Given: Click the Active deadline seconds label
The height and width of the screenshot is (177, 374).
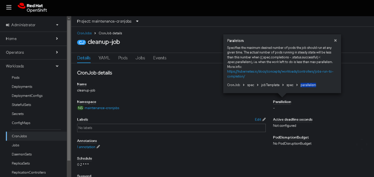Looking at the screenshot, I should 293,120.
